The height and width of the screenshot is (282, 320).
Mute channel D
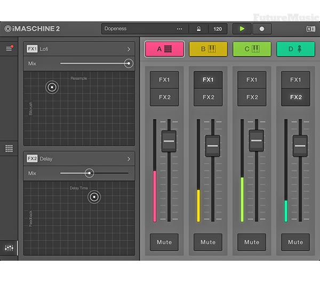(x=295, y=242)
